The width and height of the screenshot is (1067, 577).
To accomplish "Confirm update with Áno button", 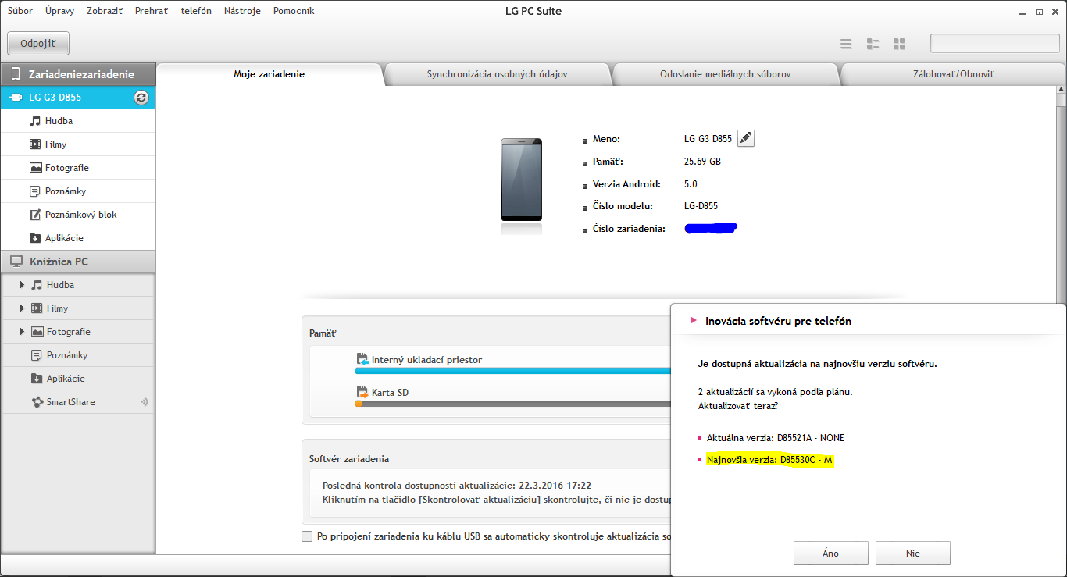I will coord(830,553).
